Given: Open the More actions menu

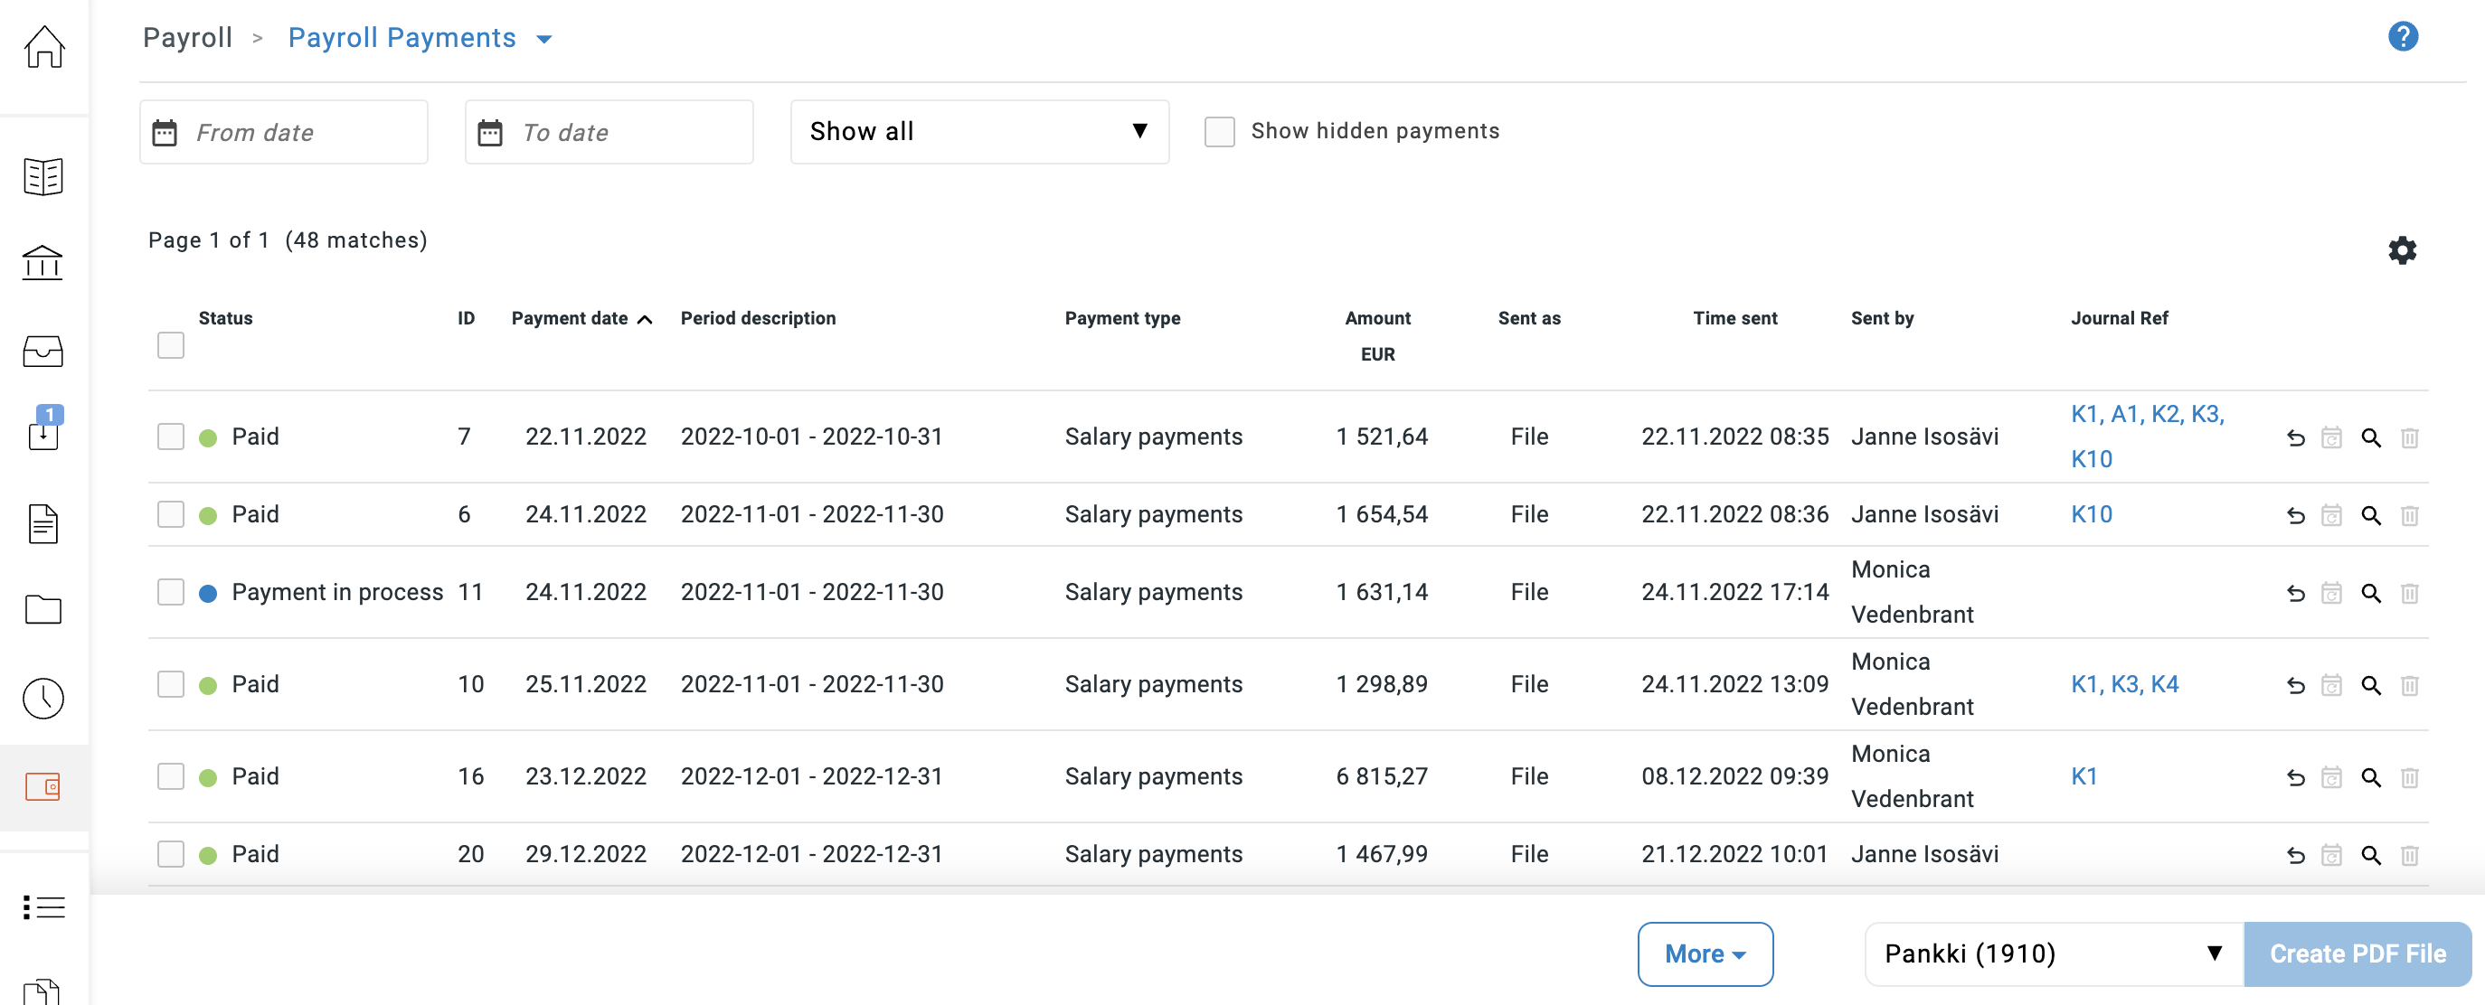Looking at the screenshot, I should pos(1704,953).
